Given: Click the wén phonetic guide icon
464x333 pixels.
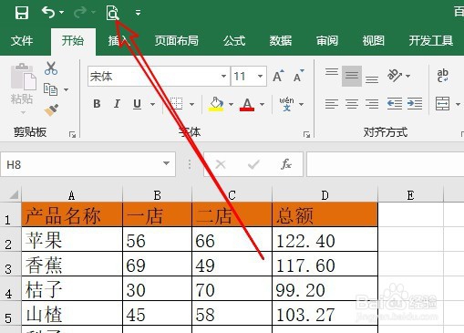Looking at the screenshot, I should tap(286, 104).
